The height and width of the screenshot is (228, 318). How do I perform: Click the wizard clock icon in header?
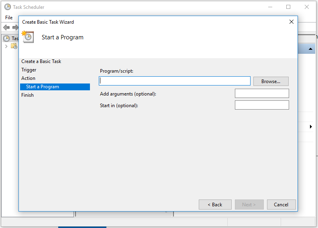[28, 37]
